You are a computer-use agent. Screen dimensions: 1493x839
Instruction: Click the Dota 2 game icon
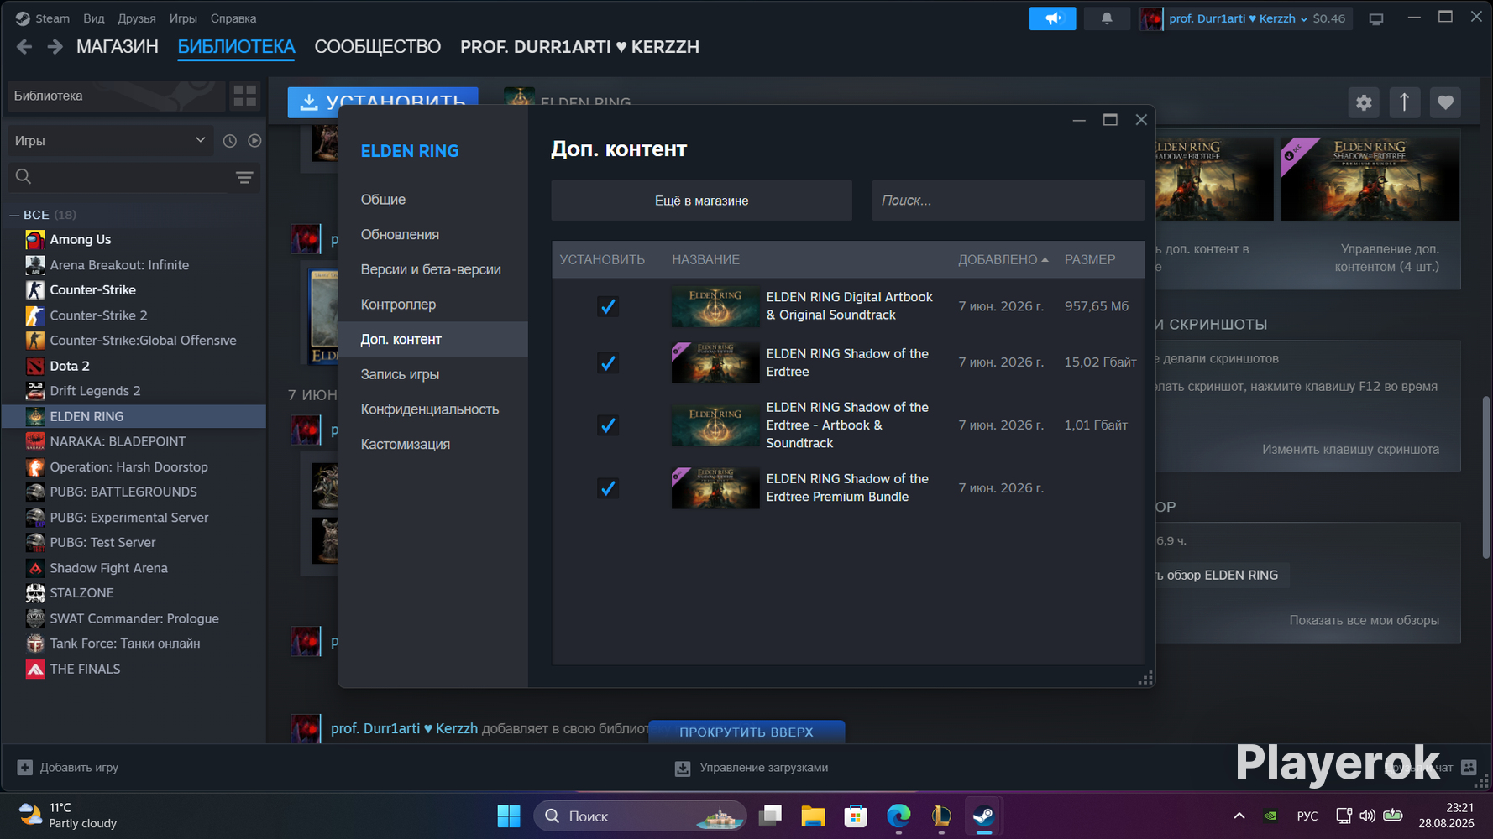click(x=35, y=366)
